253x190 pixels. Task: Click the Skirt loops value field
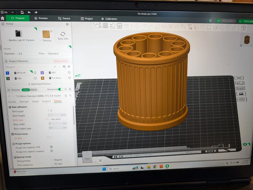[x=57, y=111]
